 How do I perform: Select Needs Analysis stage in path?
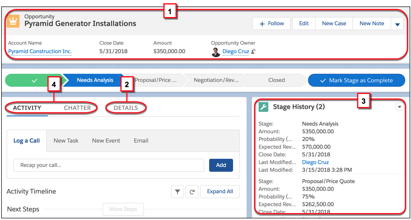pyautogui.click(x=95, y=80)
